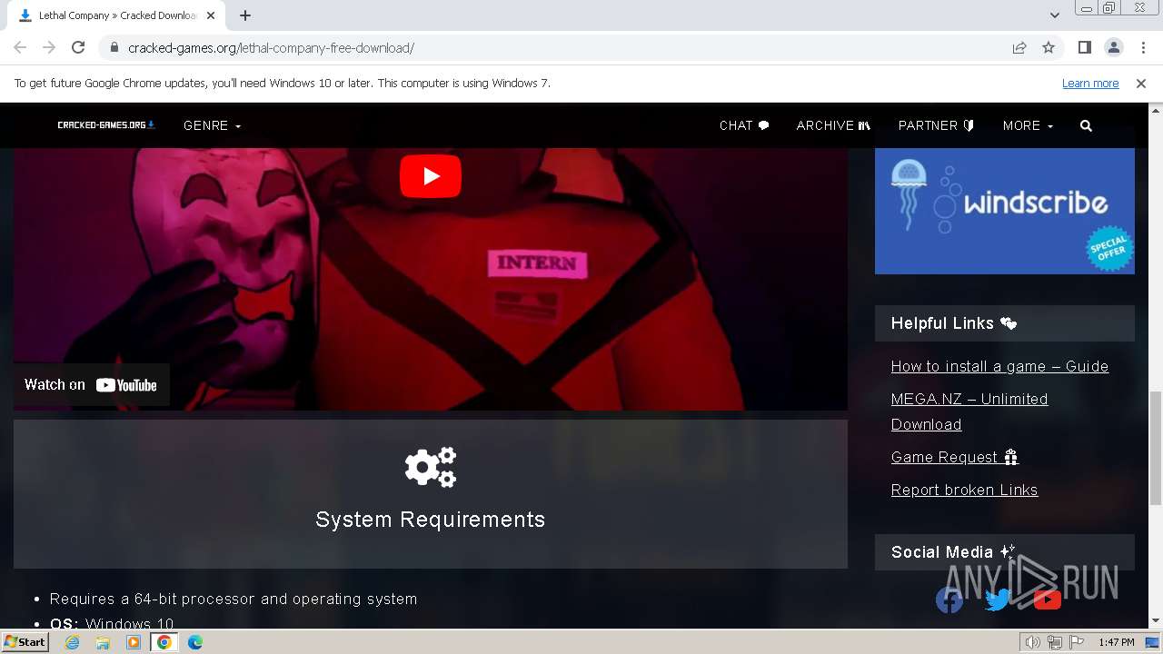Expand the GENRE dropdown menu
Viewport: 1163px width, 654px height.
point(212,126)
